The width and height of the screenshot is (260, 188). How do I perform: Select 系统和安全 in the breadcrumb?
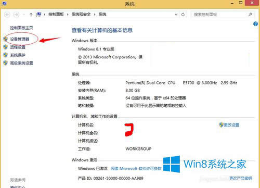pos(81,15)
